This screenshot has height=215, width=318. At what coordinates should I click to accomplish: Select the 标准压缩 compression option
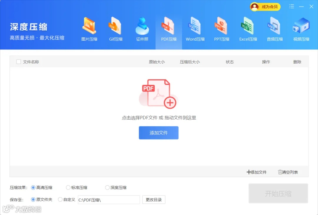point(68,187)
